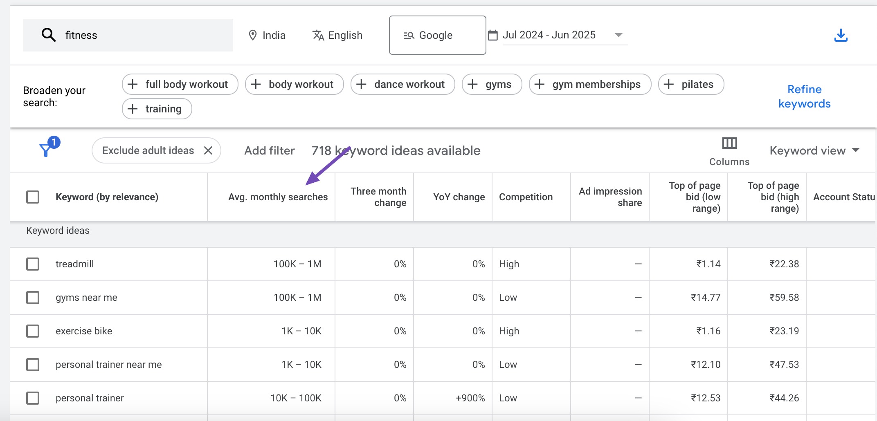The width and height of the screenshot is (877, 421).
Task: Sort by Top of page bid high range
Action: (x=773, y=197)
